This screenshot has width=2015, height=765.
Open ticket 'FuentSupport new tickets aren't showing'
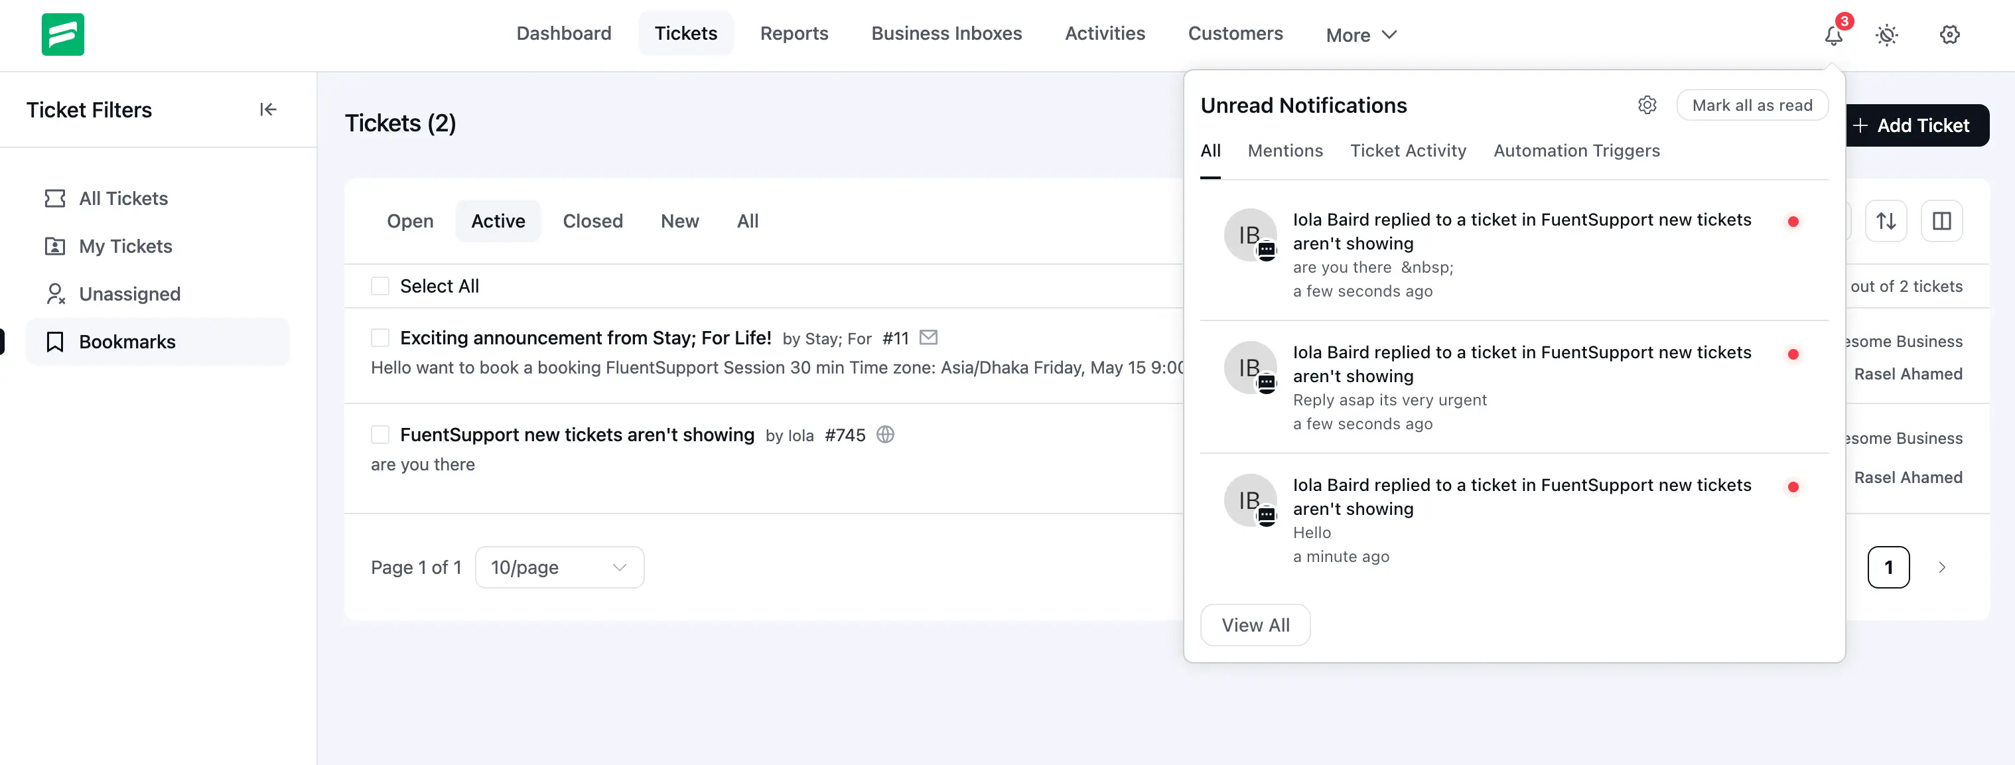point(577,435)
